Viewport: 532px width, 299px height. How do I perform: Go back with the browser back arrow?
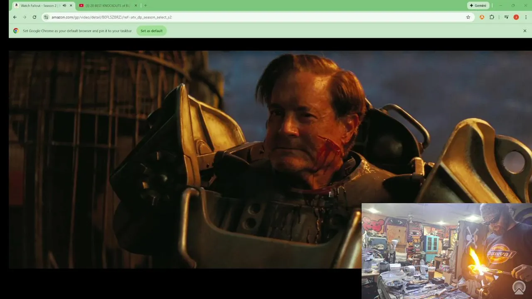[15, 17]
